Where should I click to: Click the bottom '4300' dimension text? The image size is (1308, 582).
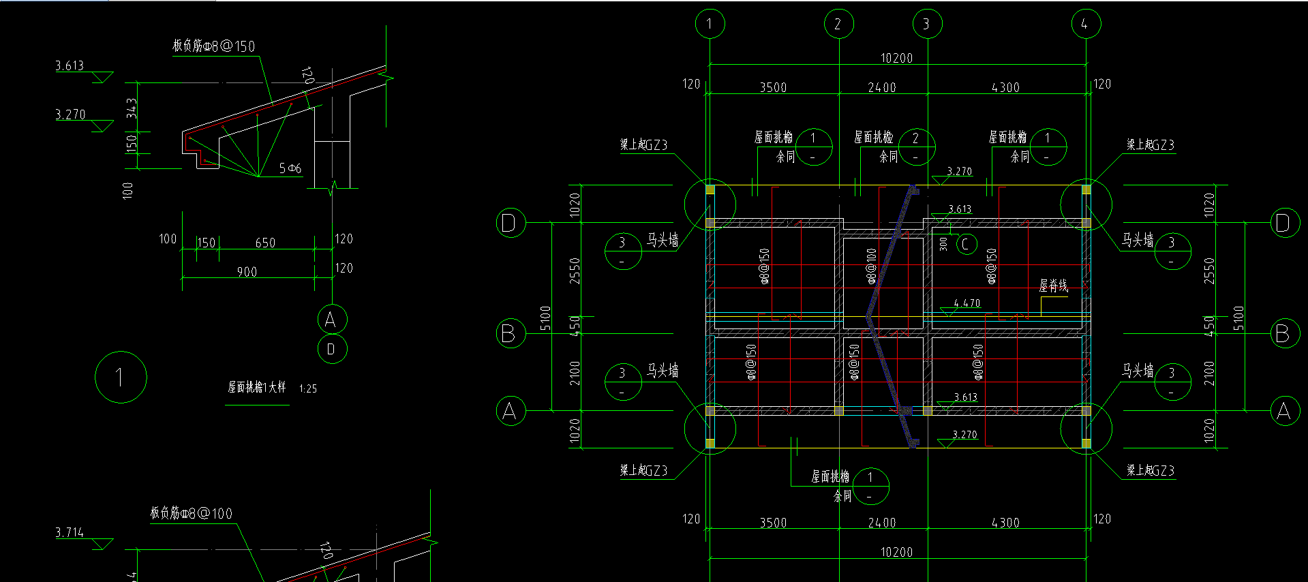(x=1005, y=523)
